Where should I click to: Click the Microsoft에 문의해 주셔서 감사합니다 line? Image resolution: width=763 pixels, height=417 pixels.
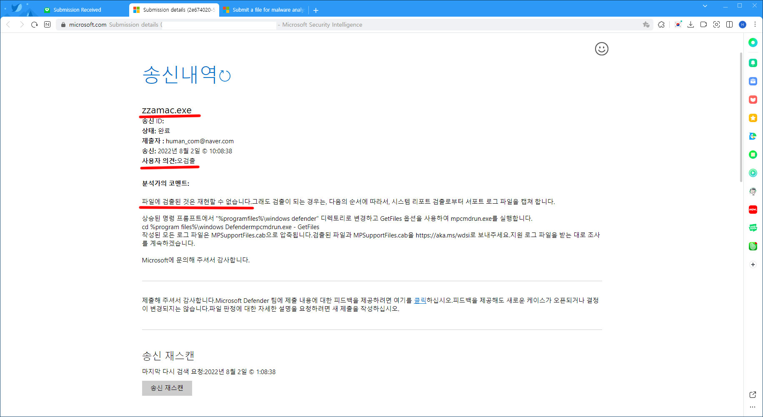pyautogui.click(x=196, y=260)
